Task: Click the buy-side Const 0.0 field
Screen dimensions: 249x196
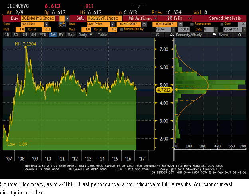Action: tap(46, 29)
